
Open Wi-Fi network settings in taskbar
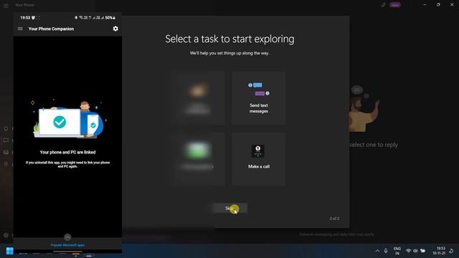(x=408, y=251)
